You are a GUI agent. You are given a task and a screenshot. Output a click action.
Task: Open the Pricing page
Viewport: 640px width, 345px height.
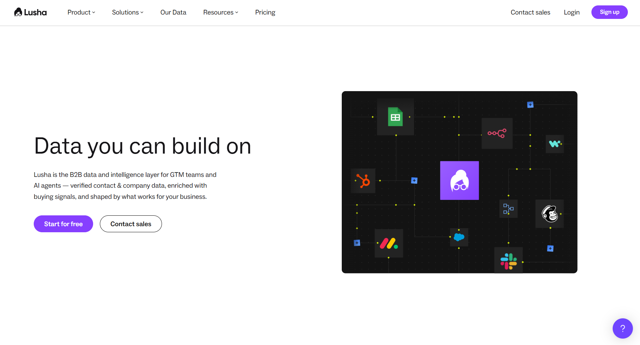click(x=265, y=12)
